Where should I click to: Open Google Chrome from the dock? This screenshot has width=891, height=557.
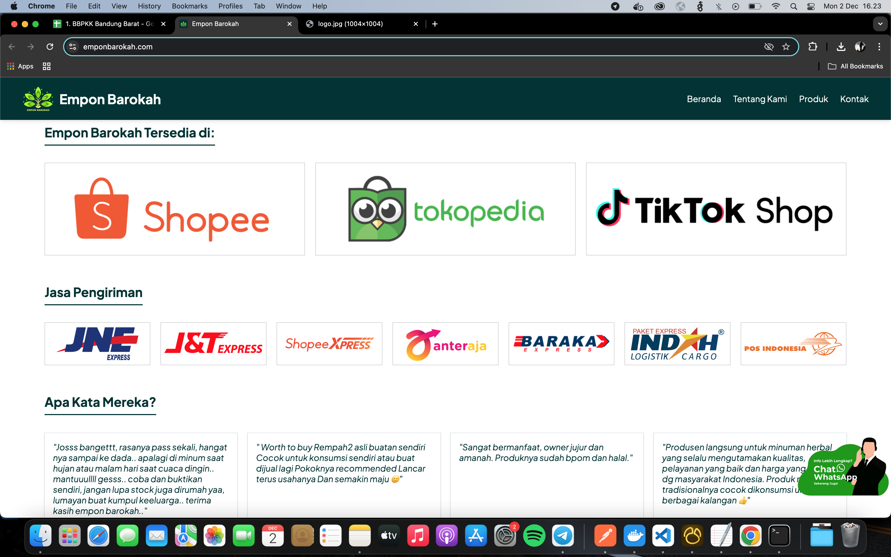coord(750,536)
